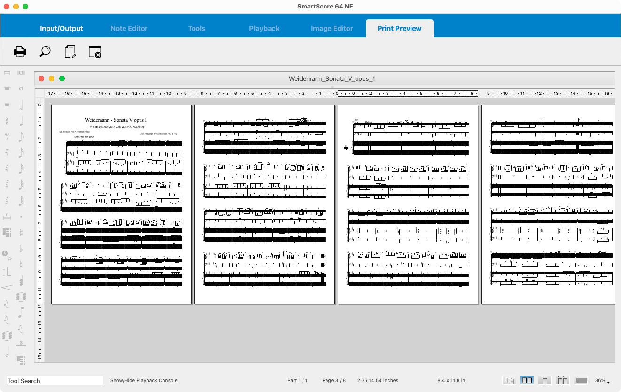Open the Image Editor tab

(332, 29)
